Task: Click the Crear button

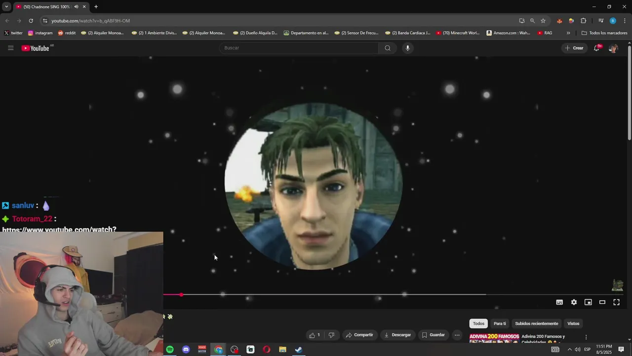Action: pyautogui.click(x=574, y=48)
